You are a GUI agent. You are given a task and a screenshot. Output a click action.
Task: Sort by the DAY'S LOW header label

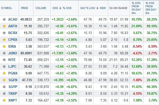click(x=88, y=8)
